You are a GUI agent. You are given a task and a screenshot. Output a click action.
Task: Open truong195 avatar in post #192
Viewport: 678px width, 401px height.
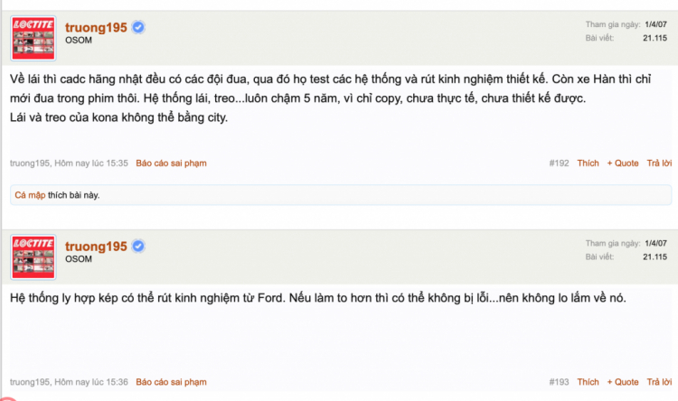tap(33, 38)
